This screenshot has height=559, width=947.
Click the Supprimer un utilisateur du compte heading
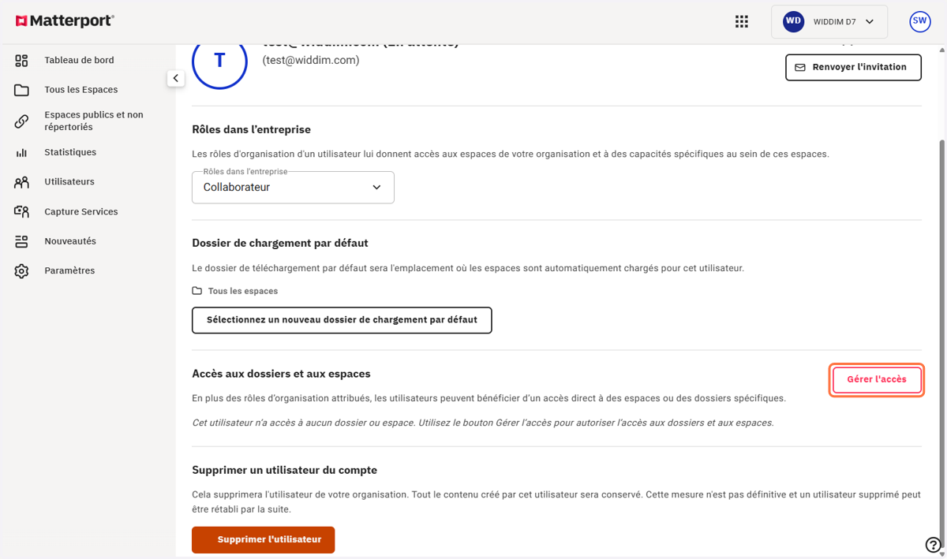(x=284, y=470)
